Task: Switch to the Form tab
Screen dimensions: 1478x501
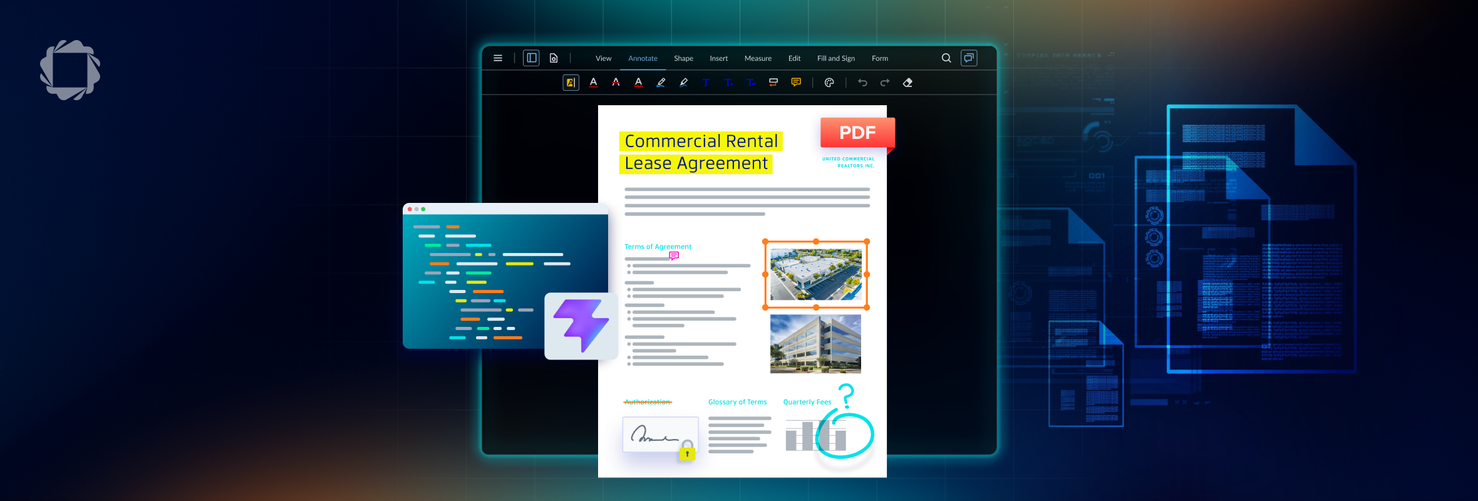Action: [x=880, y=58]
